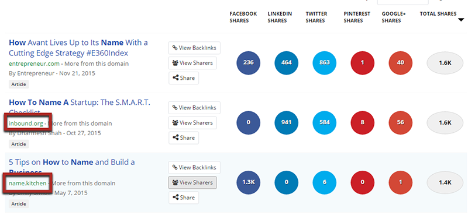Open the entrepreneur.com domain link
This screenshot has height=215, width=468.
tap(34, 64)
